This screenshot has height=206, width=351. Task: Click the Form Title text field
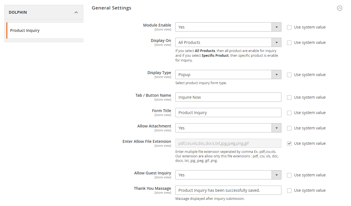coord(228,113)
